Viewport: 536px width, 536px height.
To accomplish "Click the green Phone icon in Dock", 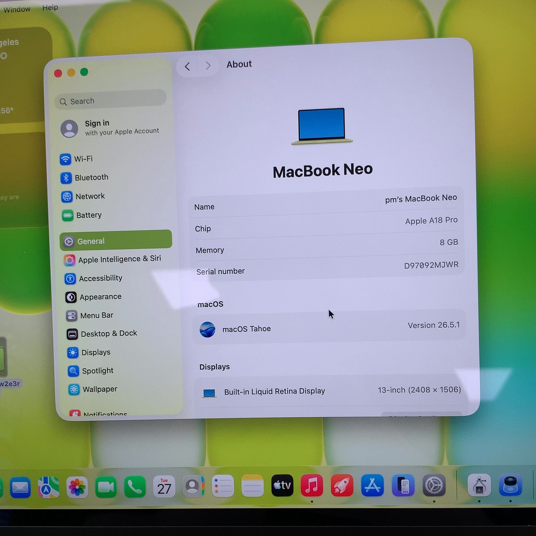I will [x=134, y=487].
